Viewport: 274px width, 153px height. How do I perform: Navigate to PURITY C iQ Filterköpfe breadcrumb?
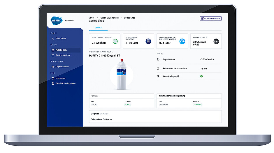pos(109,18)
